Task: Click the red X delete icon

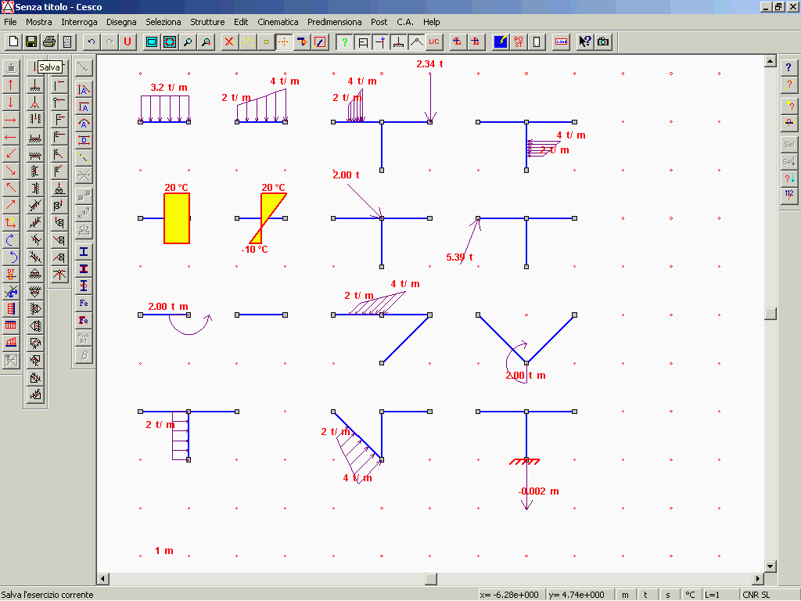Action: point(229,41)
